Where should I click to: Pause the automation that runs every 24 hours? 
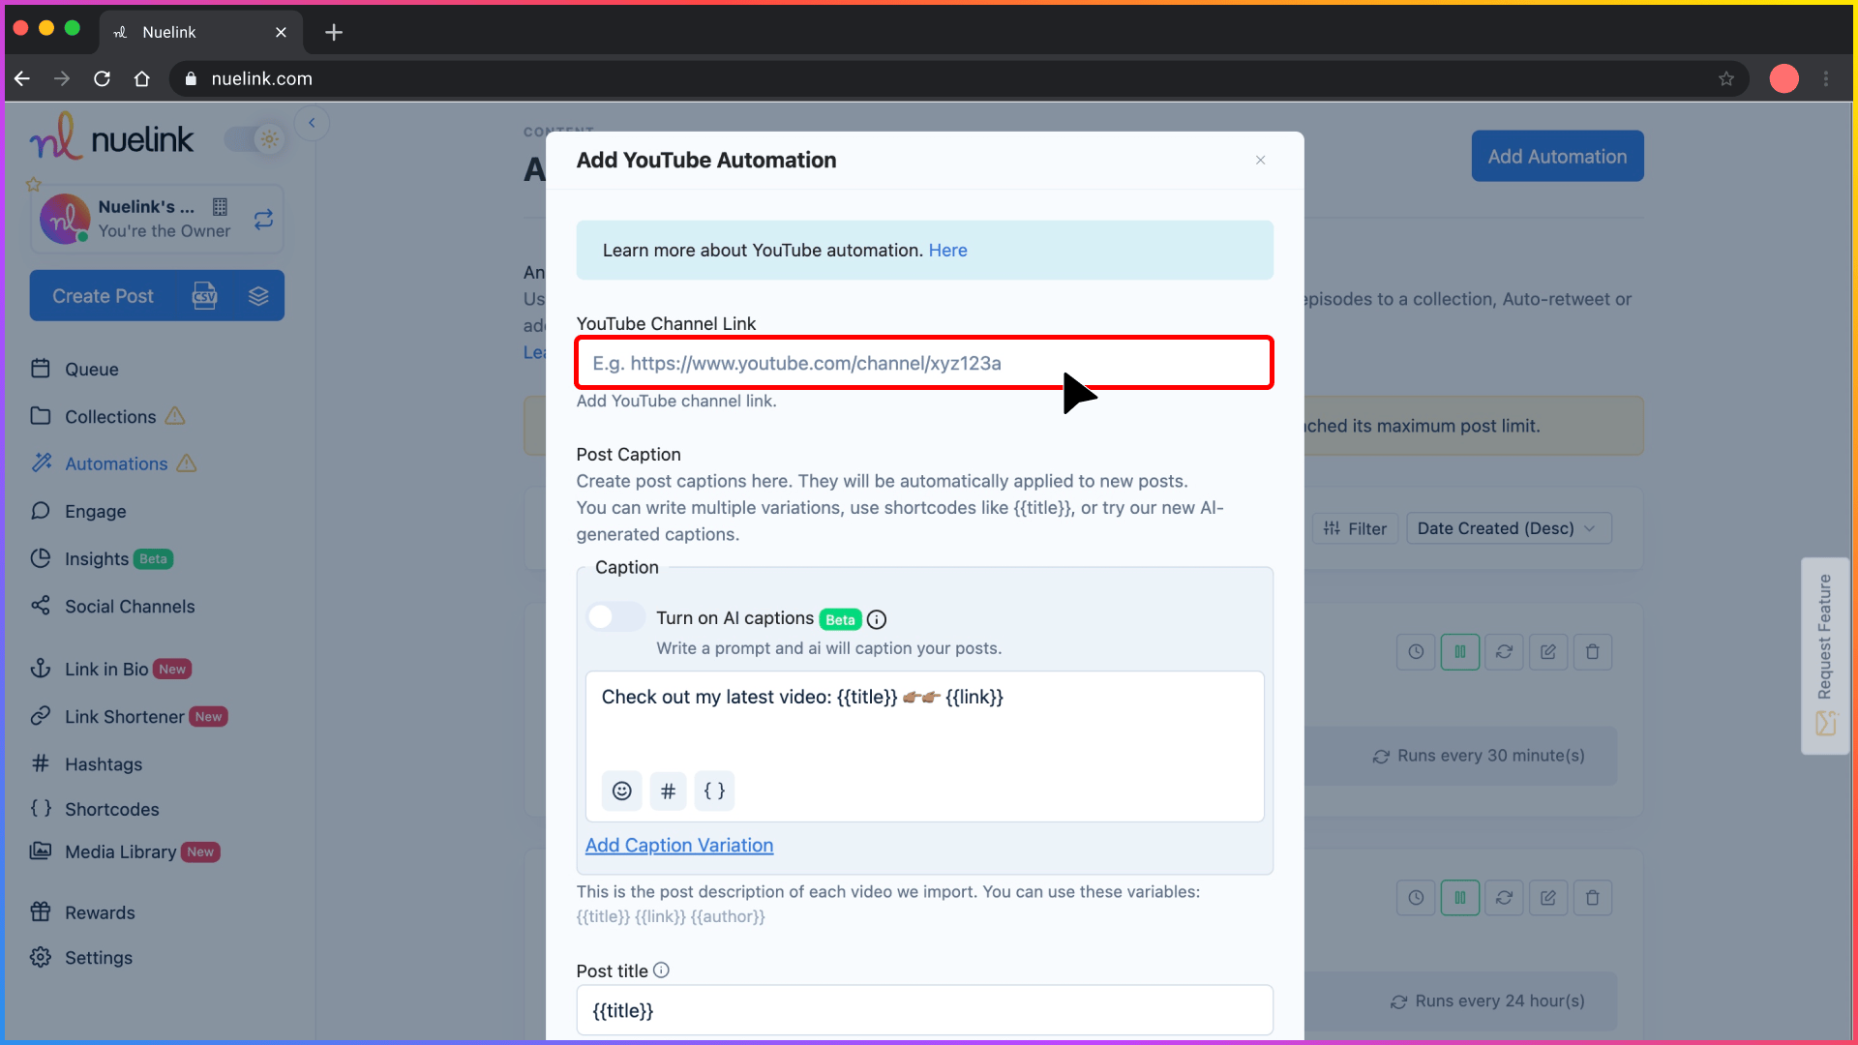[1460, 898]
